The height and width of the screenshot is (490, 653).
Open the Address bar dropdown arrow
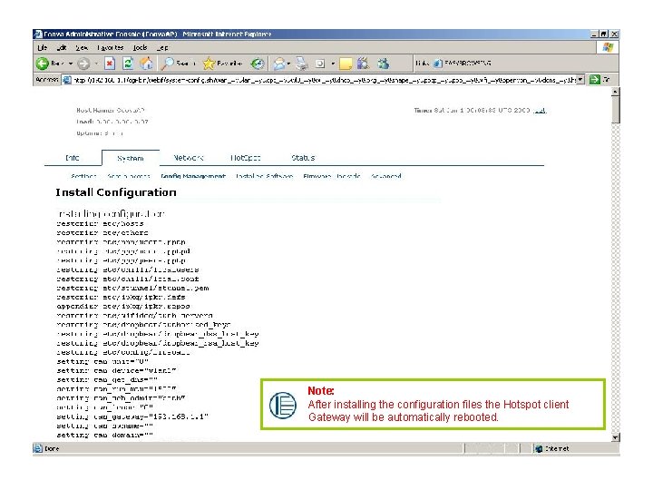point(580,80)
